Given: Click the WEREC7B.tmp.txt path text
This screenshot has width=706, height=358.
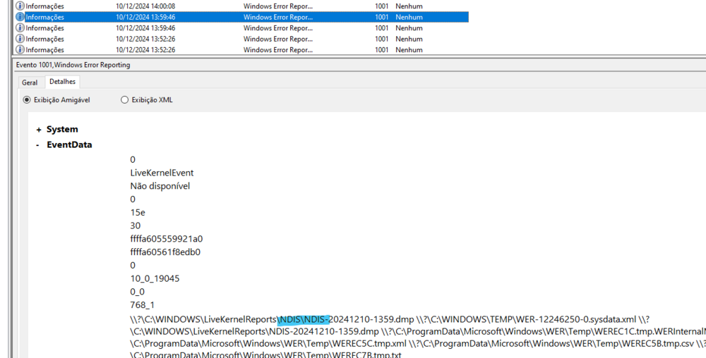Looking at the screenshot, I should pos(366,355).
